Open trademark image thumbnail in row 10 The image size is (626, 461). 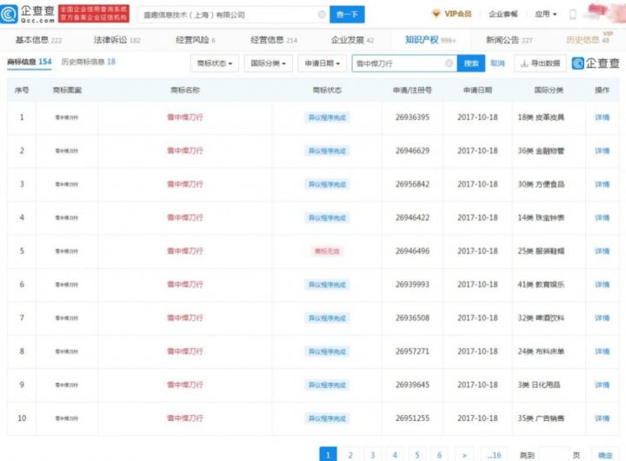click(x=67, y=418)
